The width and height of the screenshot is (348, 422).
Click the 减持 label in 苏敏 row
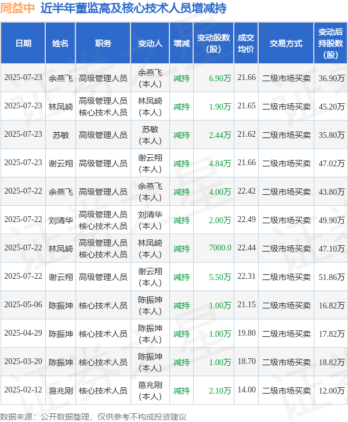click(182, 135)
